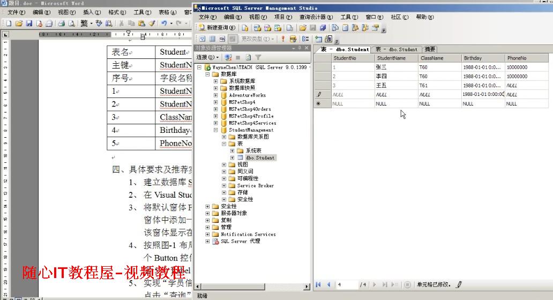Click the Database Engine Query icon
Screen dimensions: 553x300
245,28
